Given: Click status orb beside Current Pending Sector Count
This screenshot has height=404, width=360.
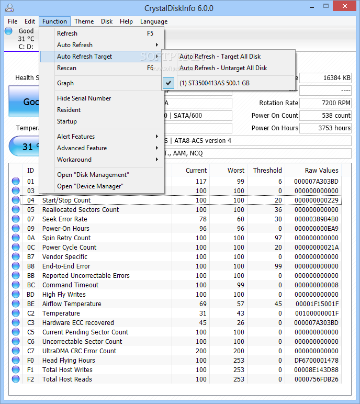Looking at the screenshot, I should click(16, 332).
